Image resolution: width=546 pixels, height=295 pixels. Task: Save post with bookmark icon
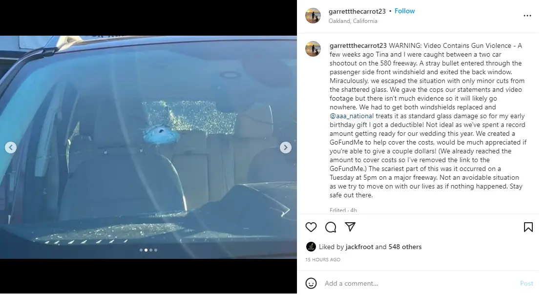528,227
